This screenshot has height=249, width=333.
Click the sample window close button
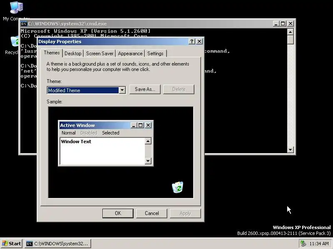(x=148, y=125)
